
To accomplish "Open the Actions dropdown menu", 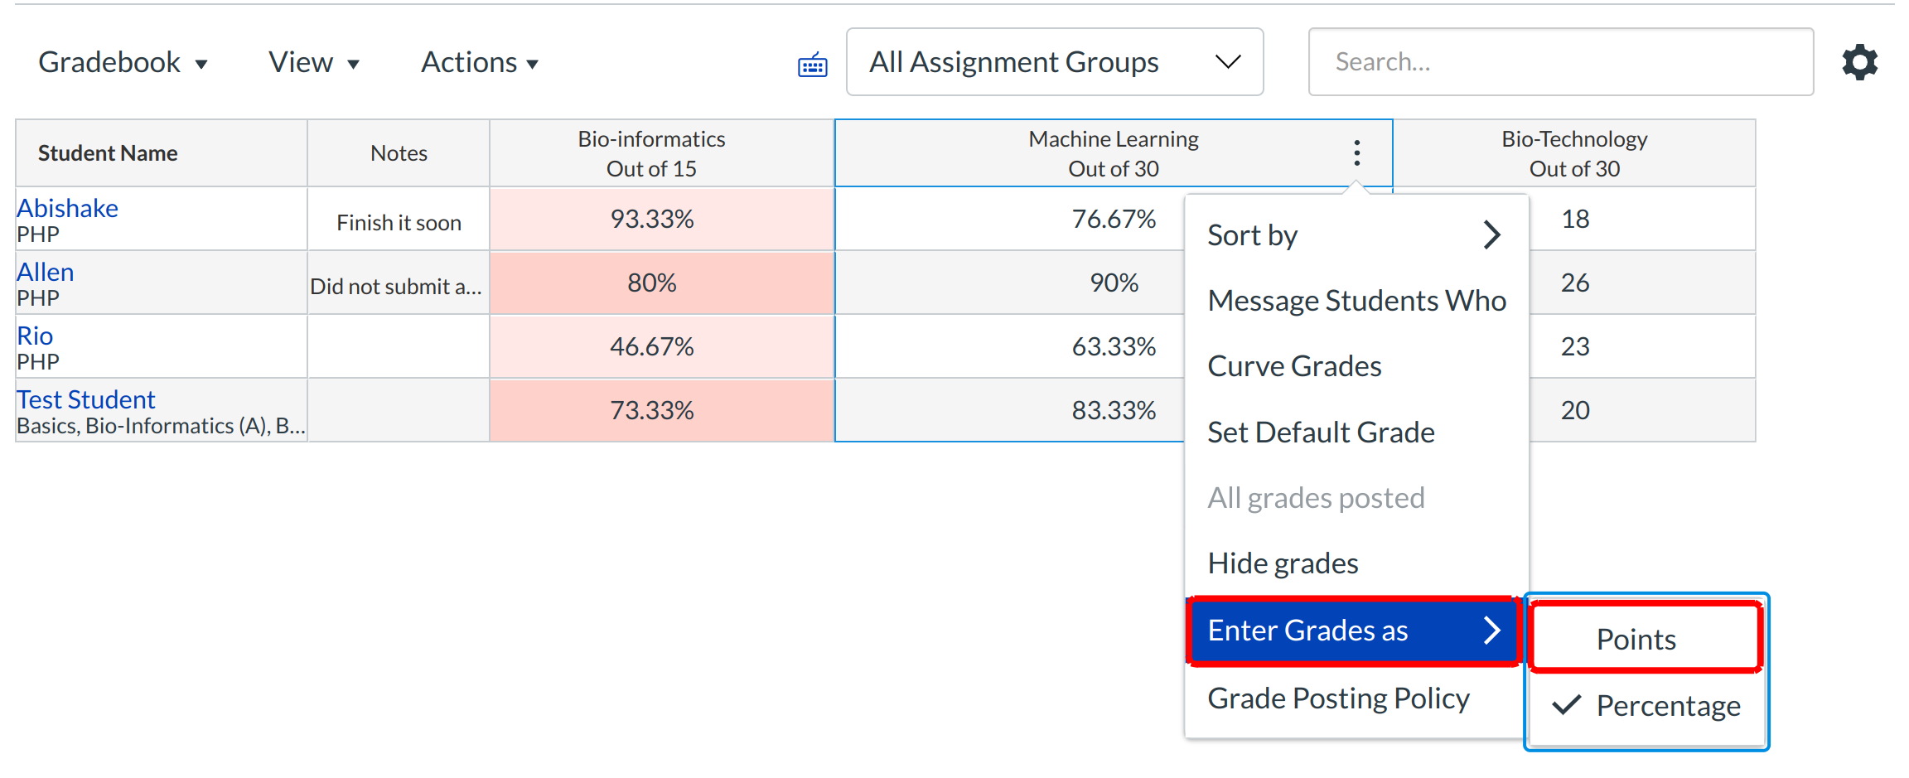I will (x=479, y=63).
